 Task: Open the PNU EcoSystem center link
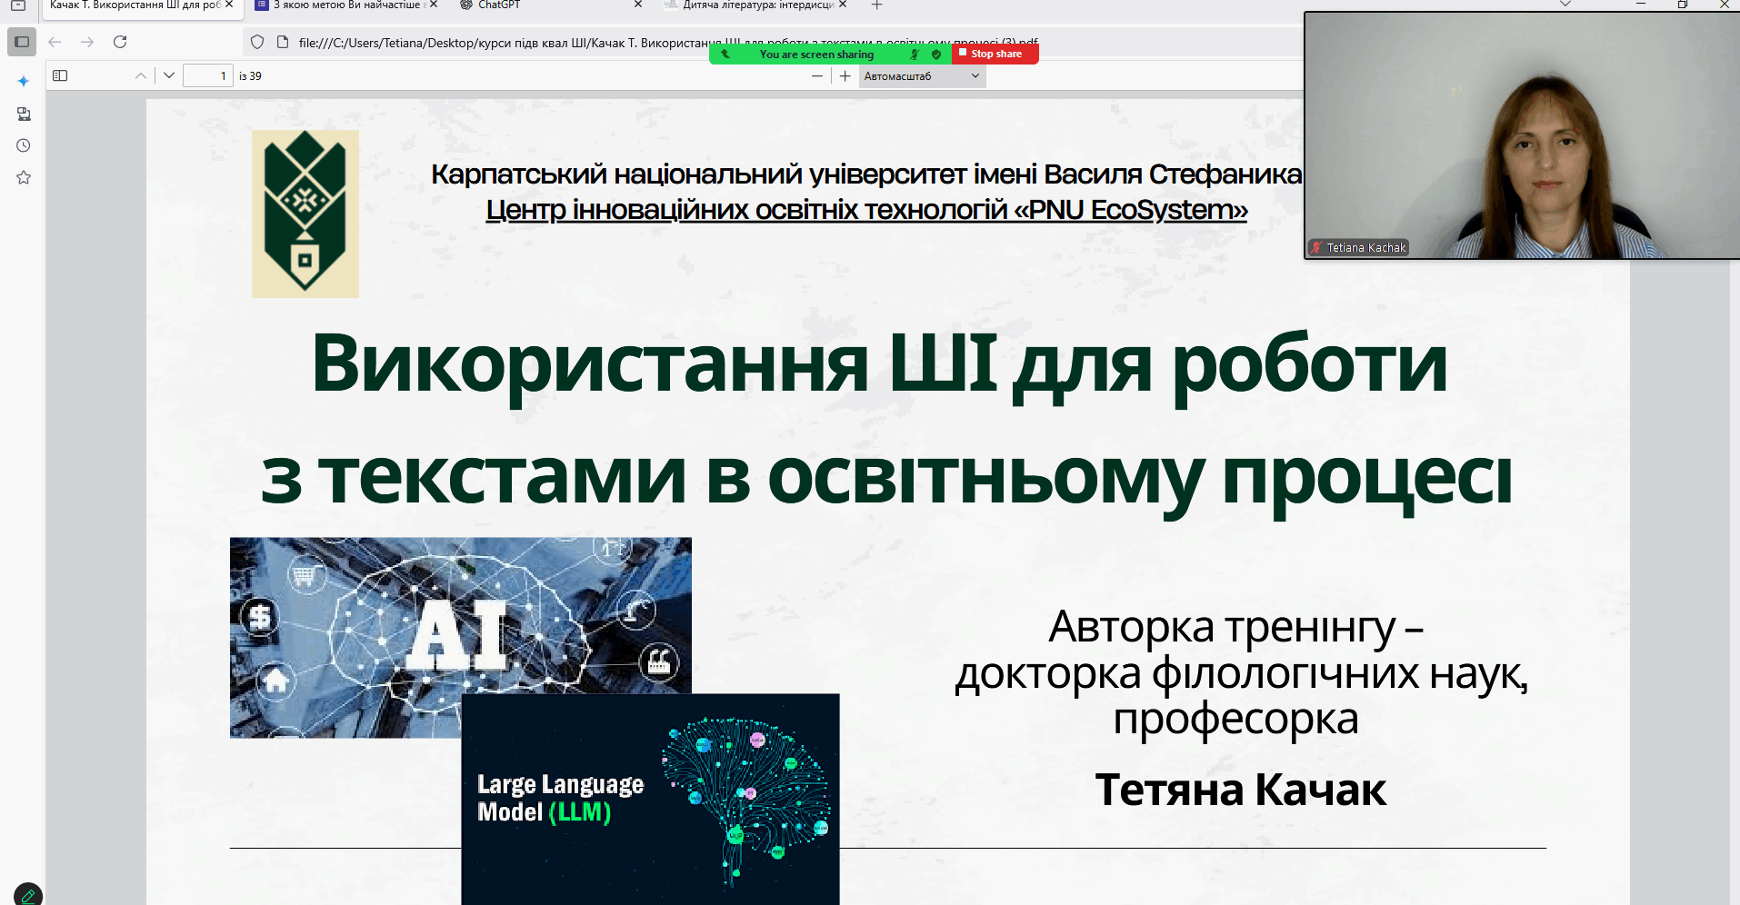pos(866,210)
